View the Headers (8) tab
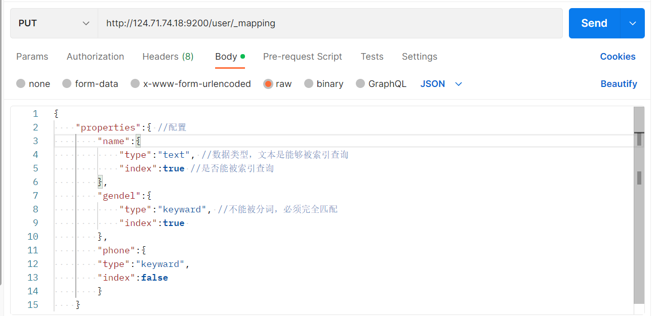The image size is (658, 316). (x=168, y=56)
